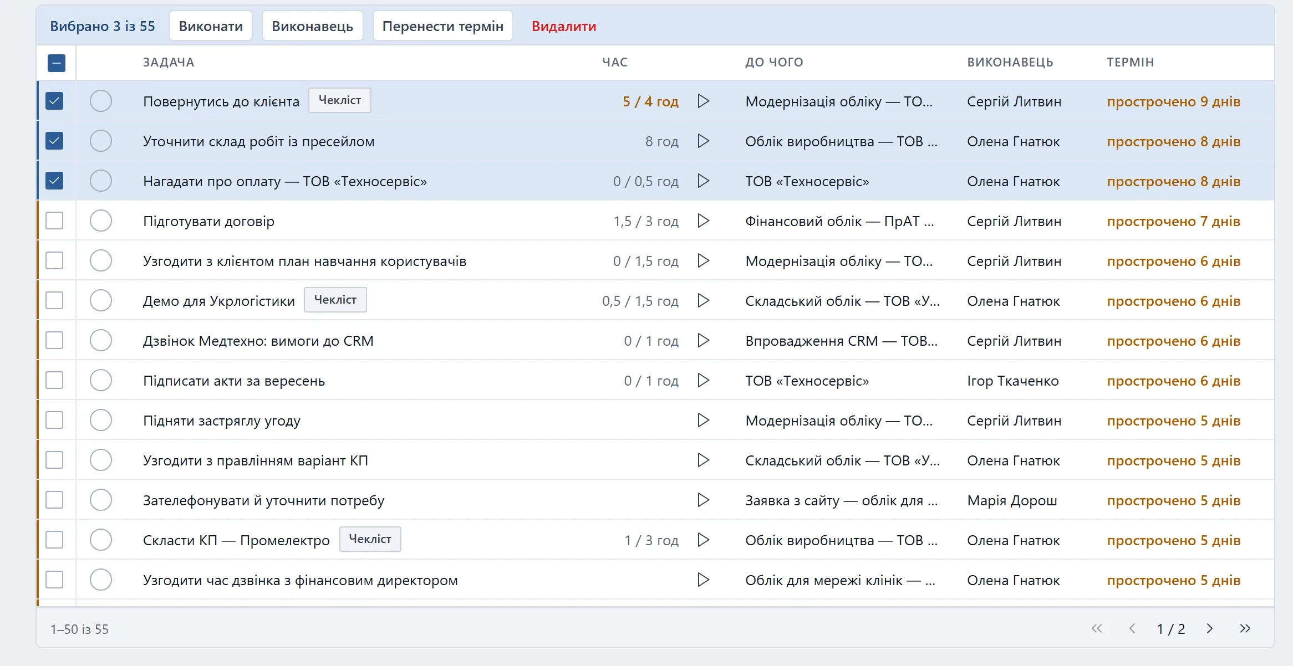
Task: Sort by the 'ТЕРМІН' column header
Action: coord(1131,63)
